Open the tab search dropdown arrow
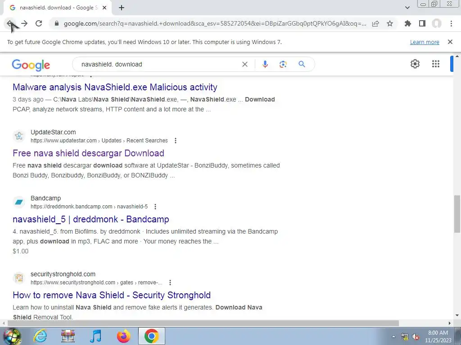461x345 pixels. (x=407, y=8)
